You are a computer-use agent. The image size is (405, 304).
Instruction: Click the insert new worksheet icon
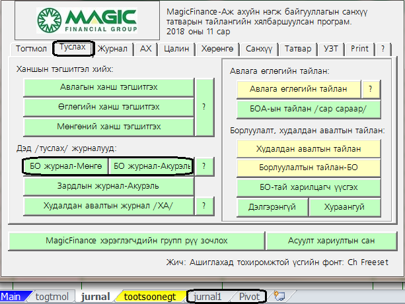tap(279, 297)
